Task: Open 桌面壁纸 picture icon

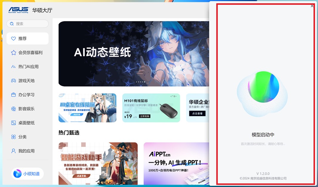Action: click(x=13, y=123)
